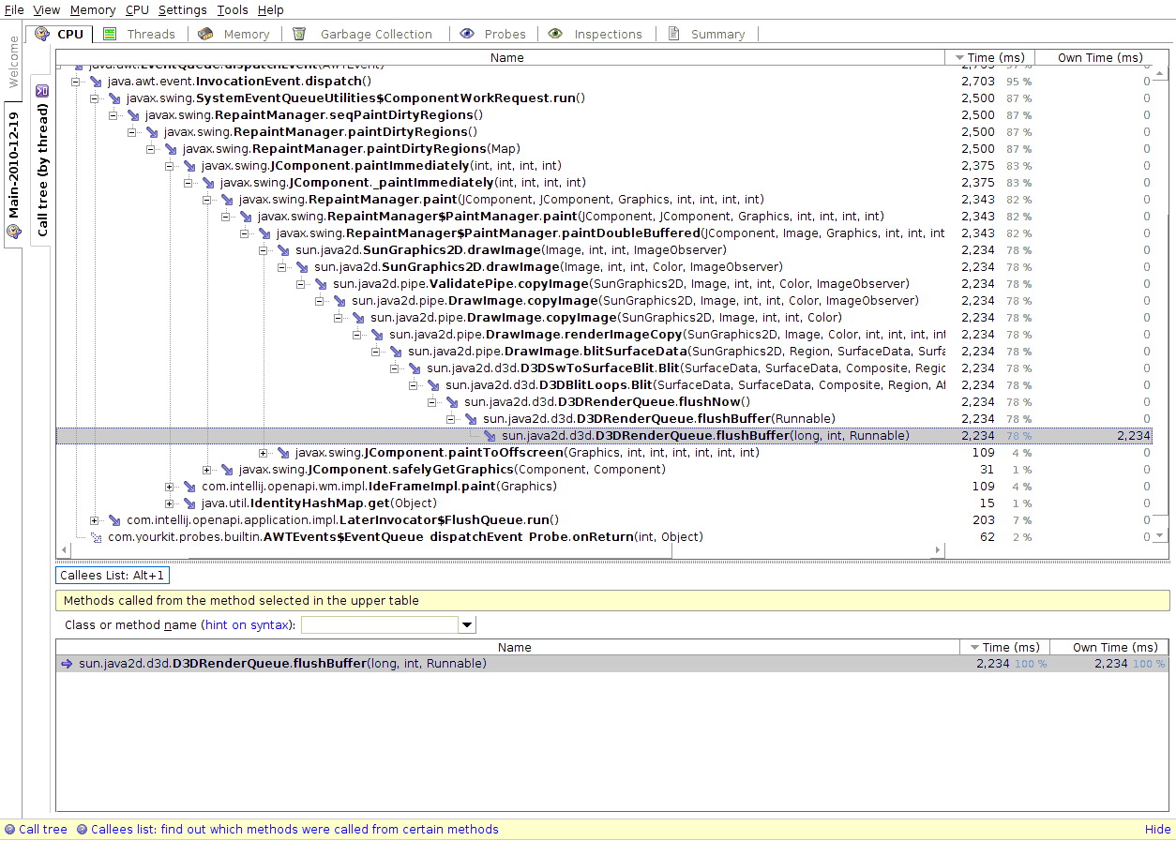Screen dimensions: 1176x856
Task: Expand the JComponent.paintToOffscreen node
Action: point(264,453)
